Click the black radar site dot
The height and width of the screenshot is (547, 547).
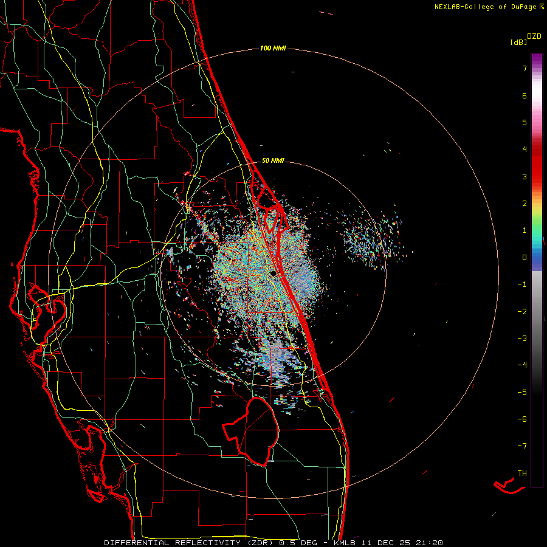point(272,273)
